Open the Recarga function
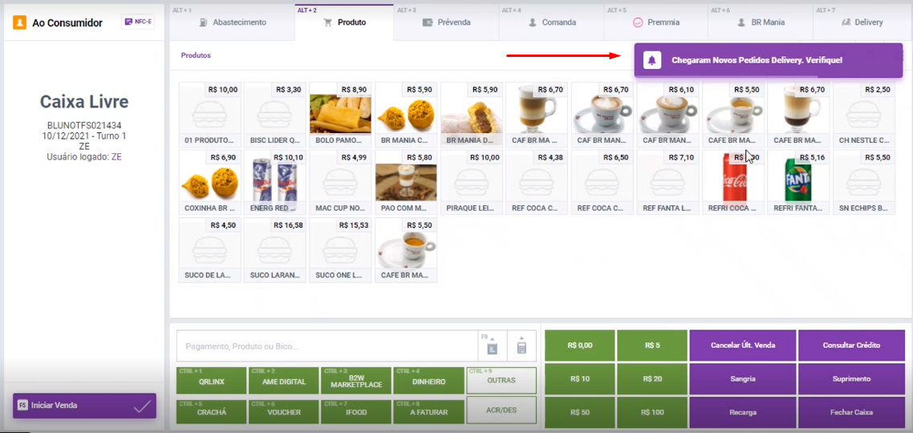The height and width of the screenshot is (433, 913). coord(742,412)
